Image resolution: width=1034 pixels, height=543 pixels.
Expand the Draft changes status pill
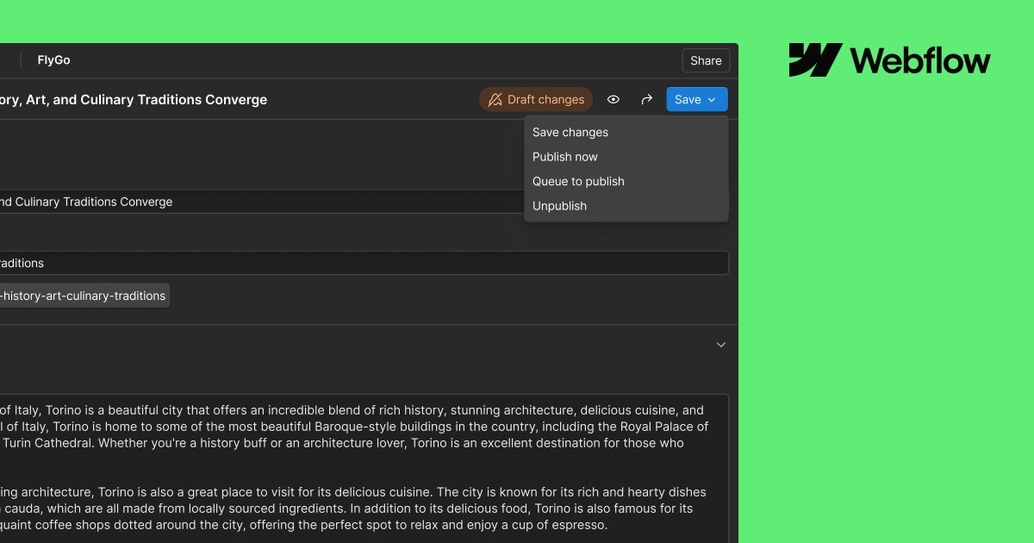tap(536, 99)
